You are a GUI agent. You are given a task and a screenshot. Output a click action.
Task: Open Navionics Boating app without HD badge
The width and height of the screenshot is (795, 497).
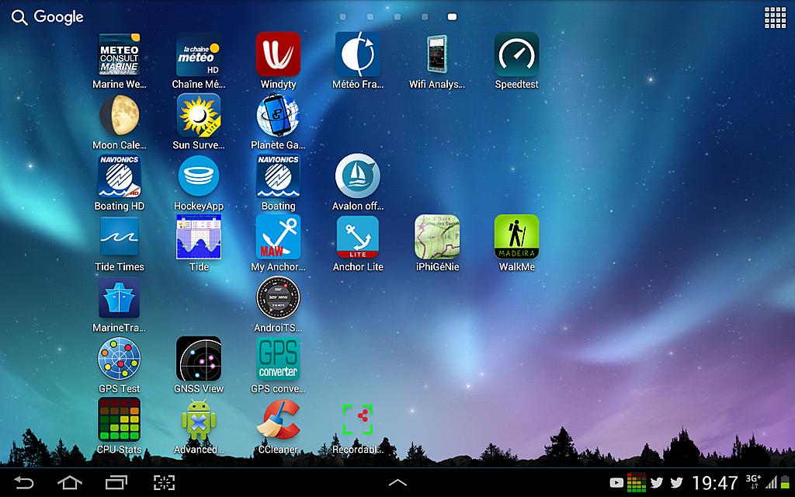(x=278, y=176)
